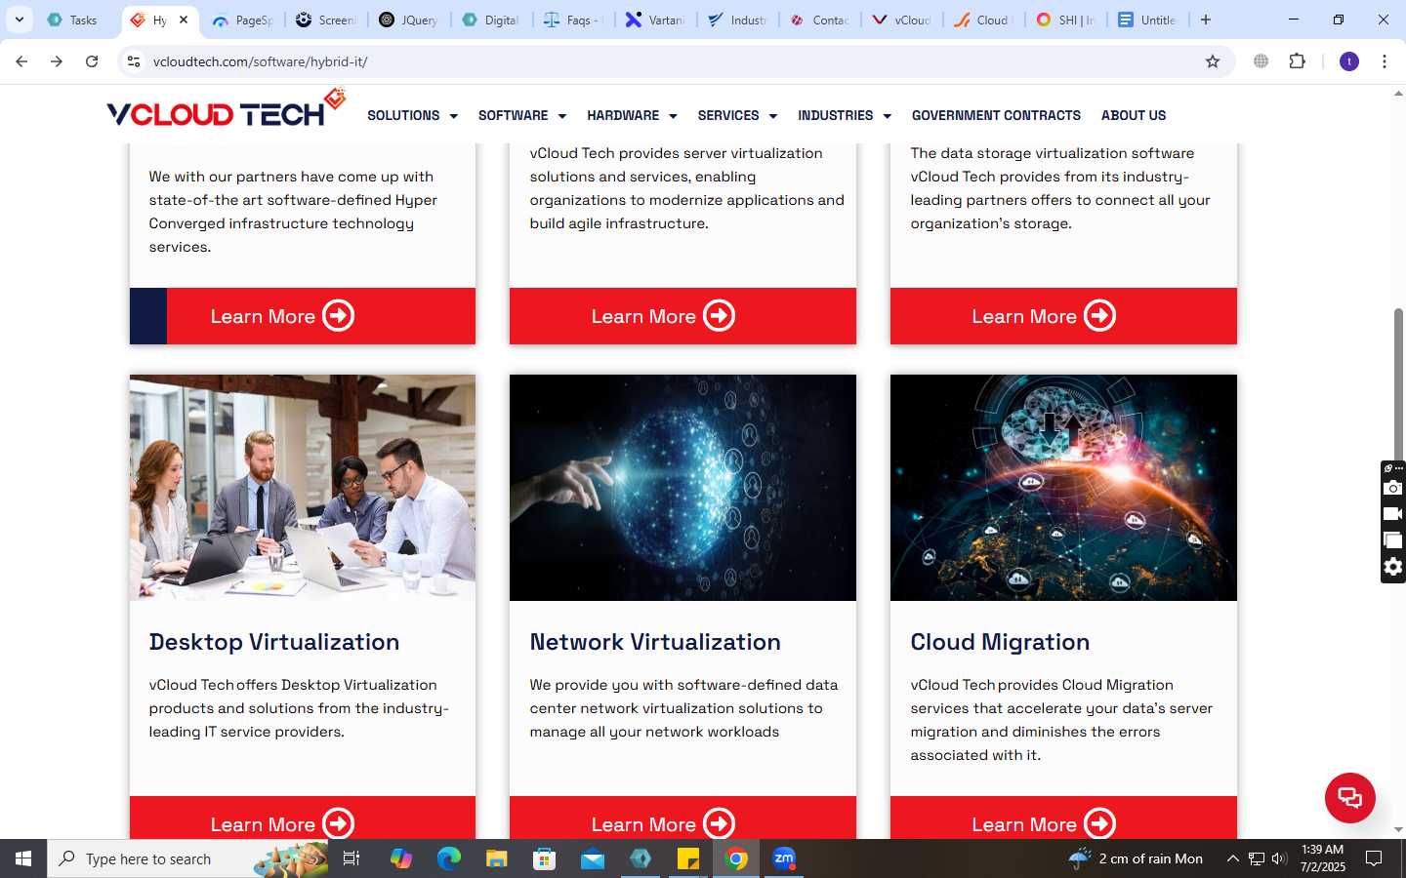The height and width of the screenshot is (878, 1406).
Task: Switch to the SHI tab
Action: coord(1066,20)
